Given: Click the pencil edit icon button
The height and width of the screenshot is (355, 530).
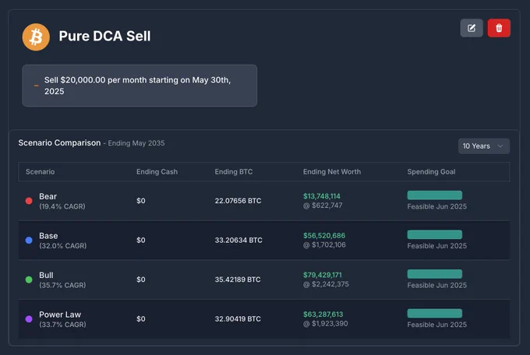Looking at the screenshot, I should tap(472, 28).
